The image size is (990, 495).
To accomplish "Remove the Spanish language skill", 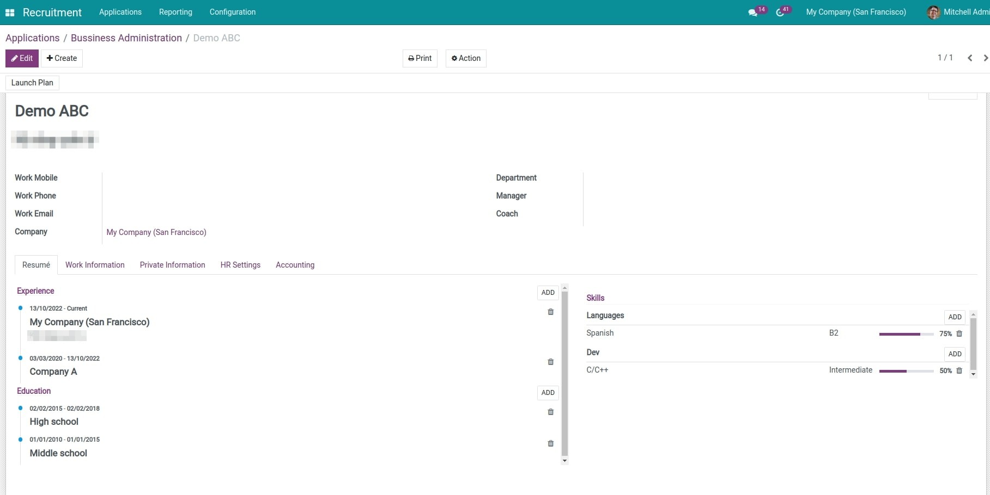I will tap(959, 334).
